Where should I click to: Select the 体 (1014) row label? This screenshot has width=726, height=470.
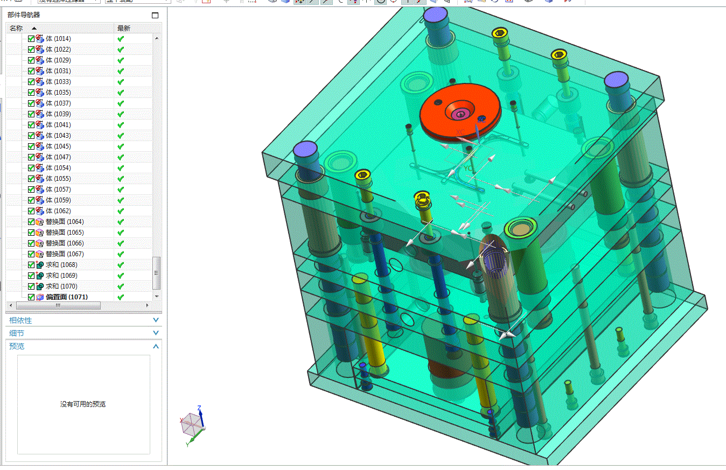click(58, 39)
